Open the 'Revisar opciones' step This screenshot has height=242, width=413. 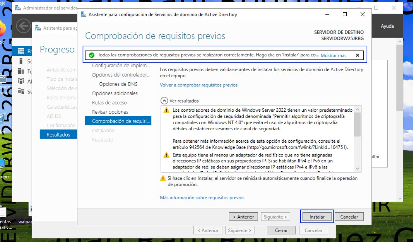click(110, 112)
